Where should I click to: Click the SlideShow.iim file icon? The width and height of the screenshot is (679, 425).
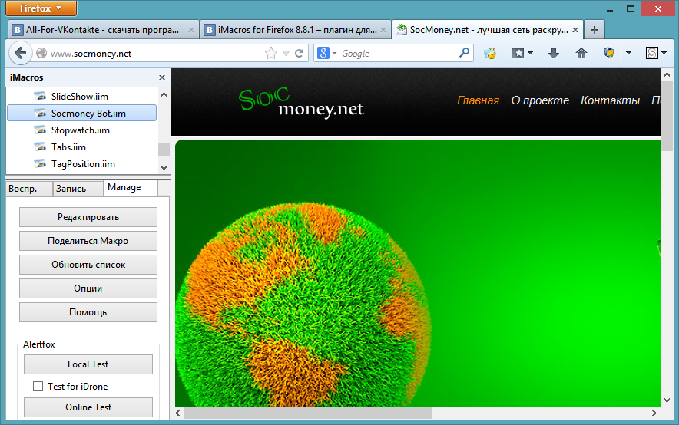tap(40, 96)
